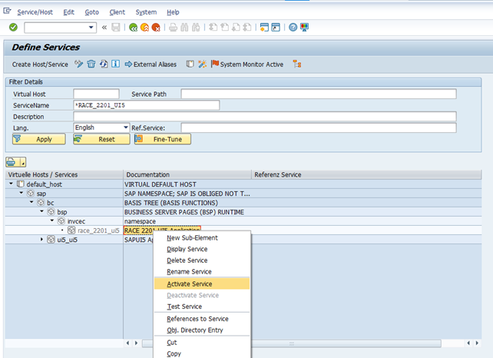Choose Test Service in context menu
Image resolution: width=493 pixels, height=358 pixels.
pos(183,307)
